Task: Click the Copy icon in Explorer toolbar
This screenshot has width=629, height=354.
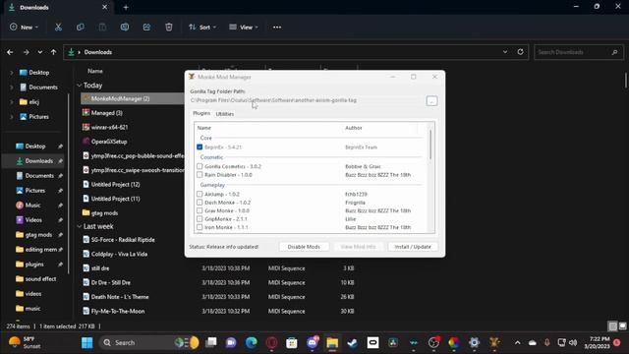Action: click(x=81, y=28)
